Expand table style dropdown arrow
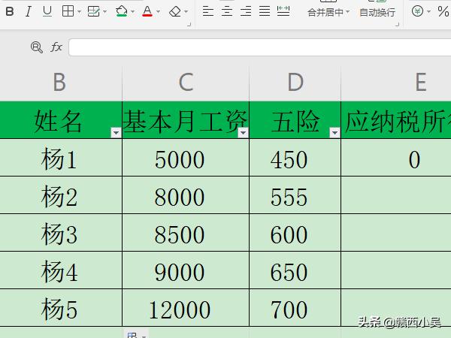 (104, 12)
